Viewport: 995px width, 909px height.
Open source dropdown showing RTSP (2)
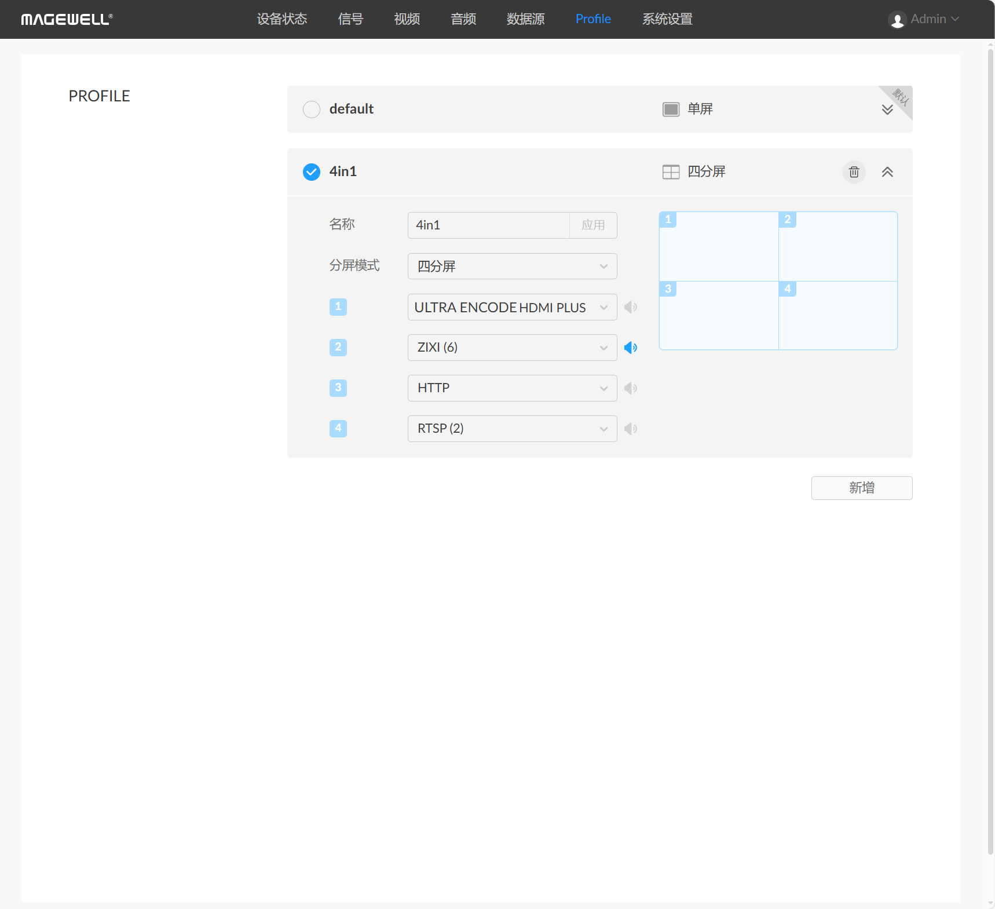coord(512,429)
